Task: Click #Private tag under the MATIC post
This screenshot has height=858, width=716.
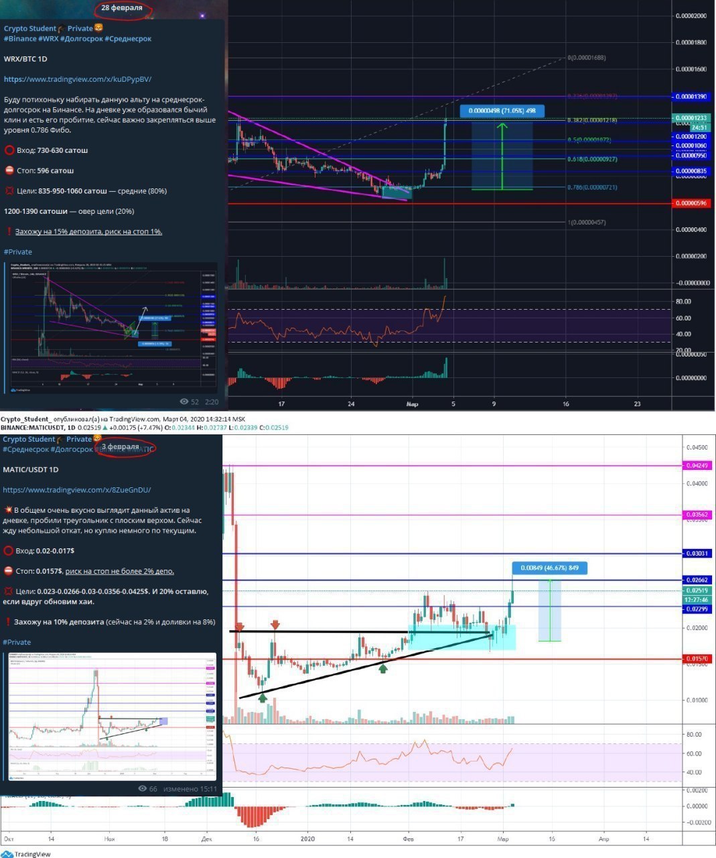Action: pos(17,642)
